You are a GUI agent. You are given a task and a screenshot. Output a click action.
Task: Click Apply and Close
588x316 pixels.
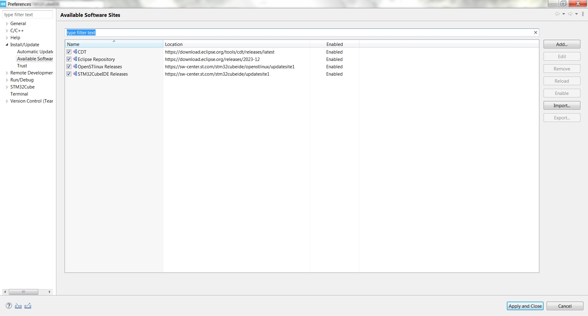[525, 306]
